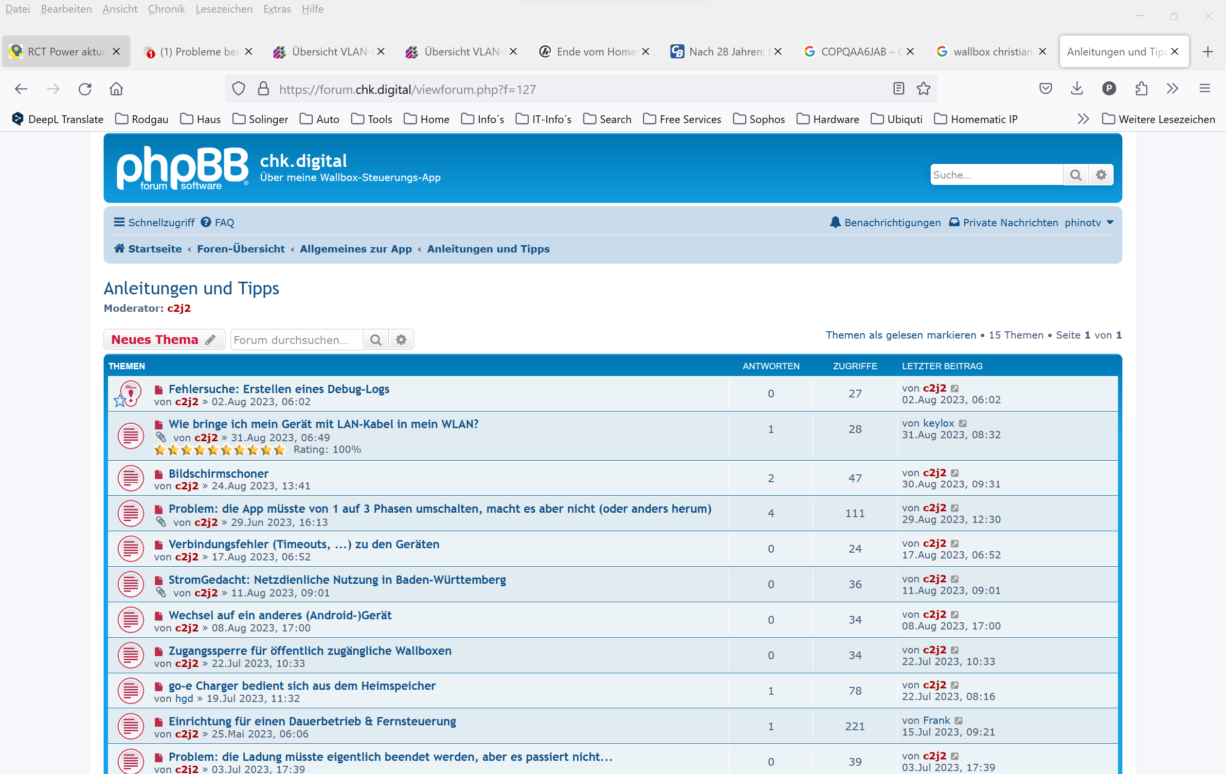Toggle reader view icon in address bar
Screen dimensions: 1226x774
(899, 89)
